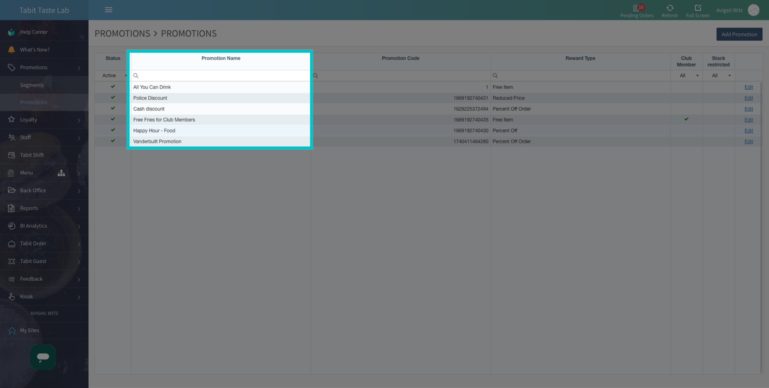Open the Feedback menu entry
This screenshot has width=769, height=388.
44,279
